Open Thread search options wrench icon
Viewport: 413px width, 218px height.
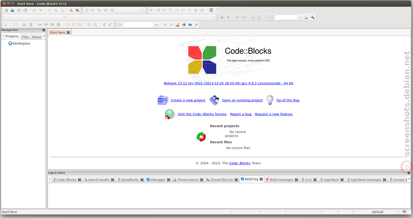(312, 17)
